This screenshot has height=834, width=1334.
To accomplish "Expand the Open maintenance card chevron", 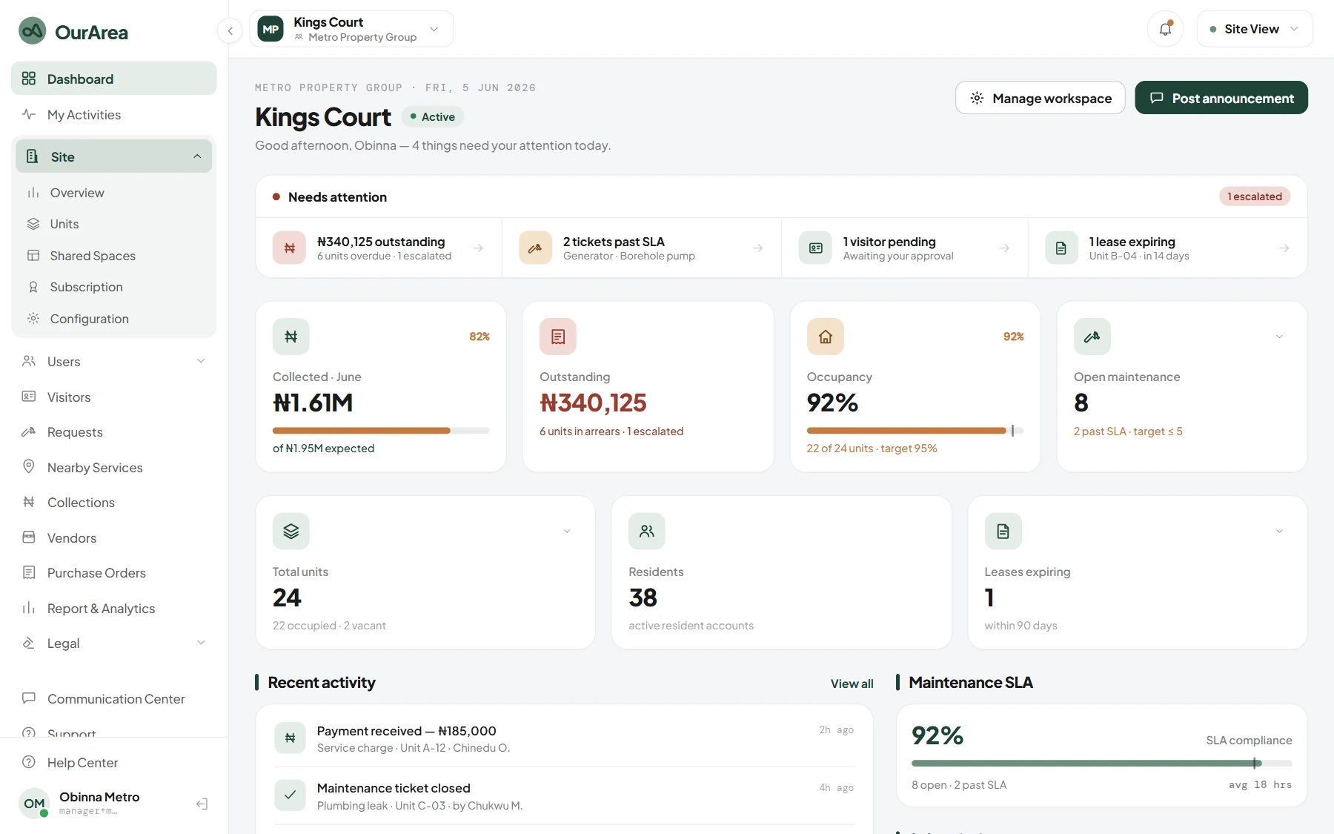I will click(x=1279, y=337).
